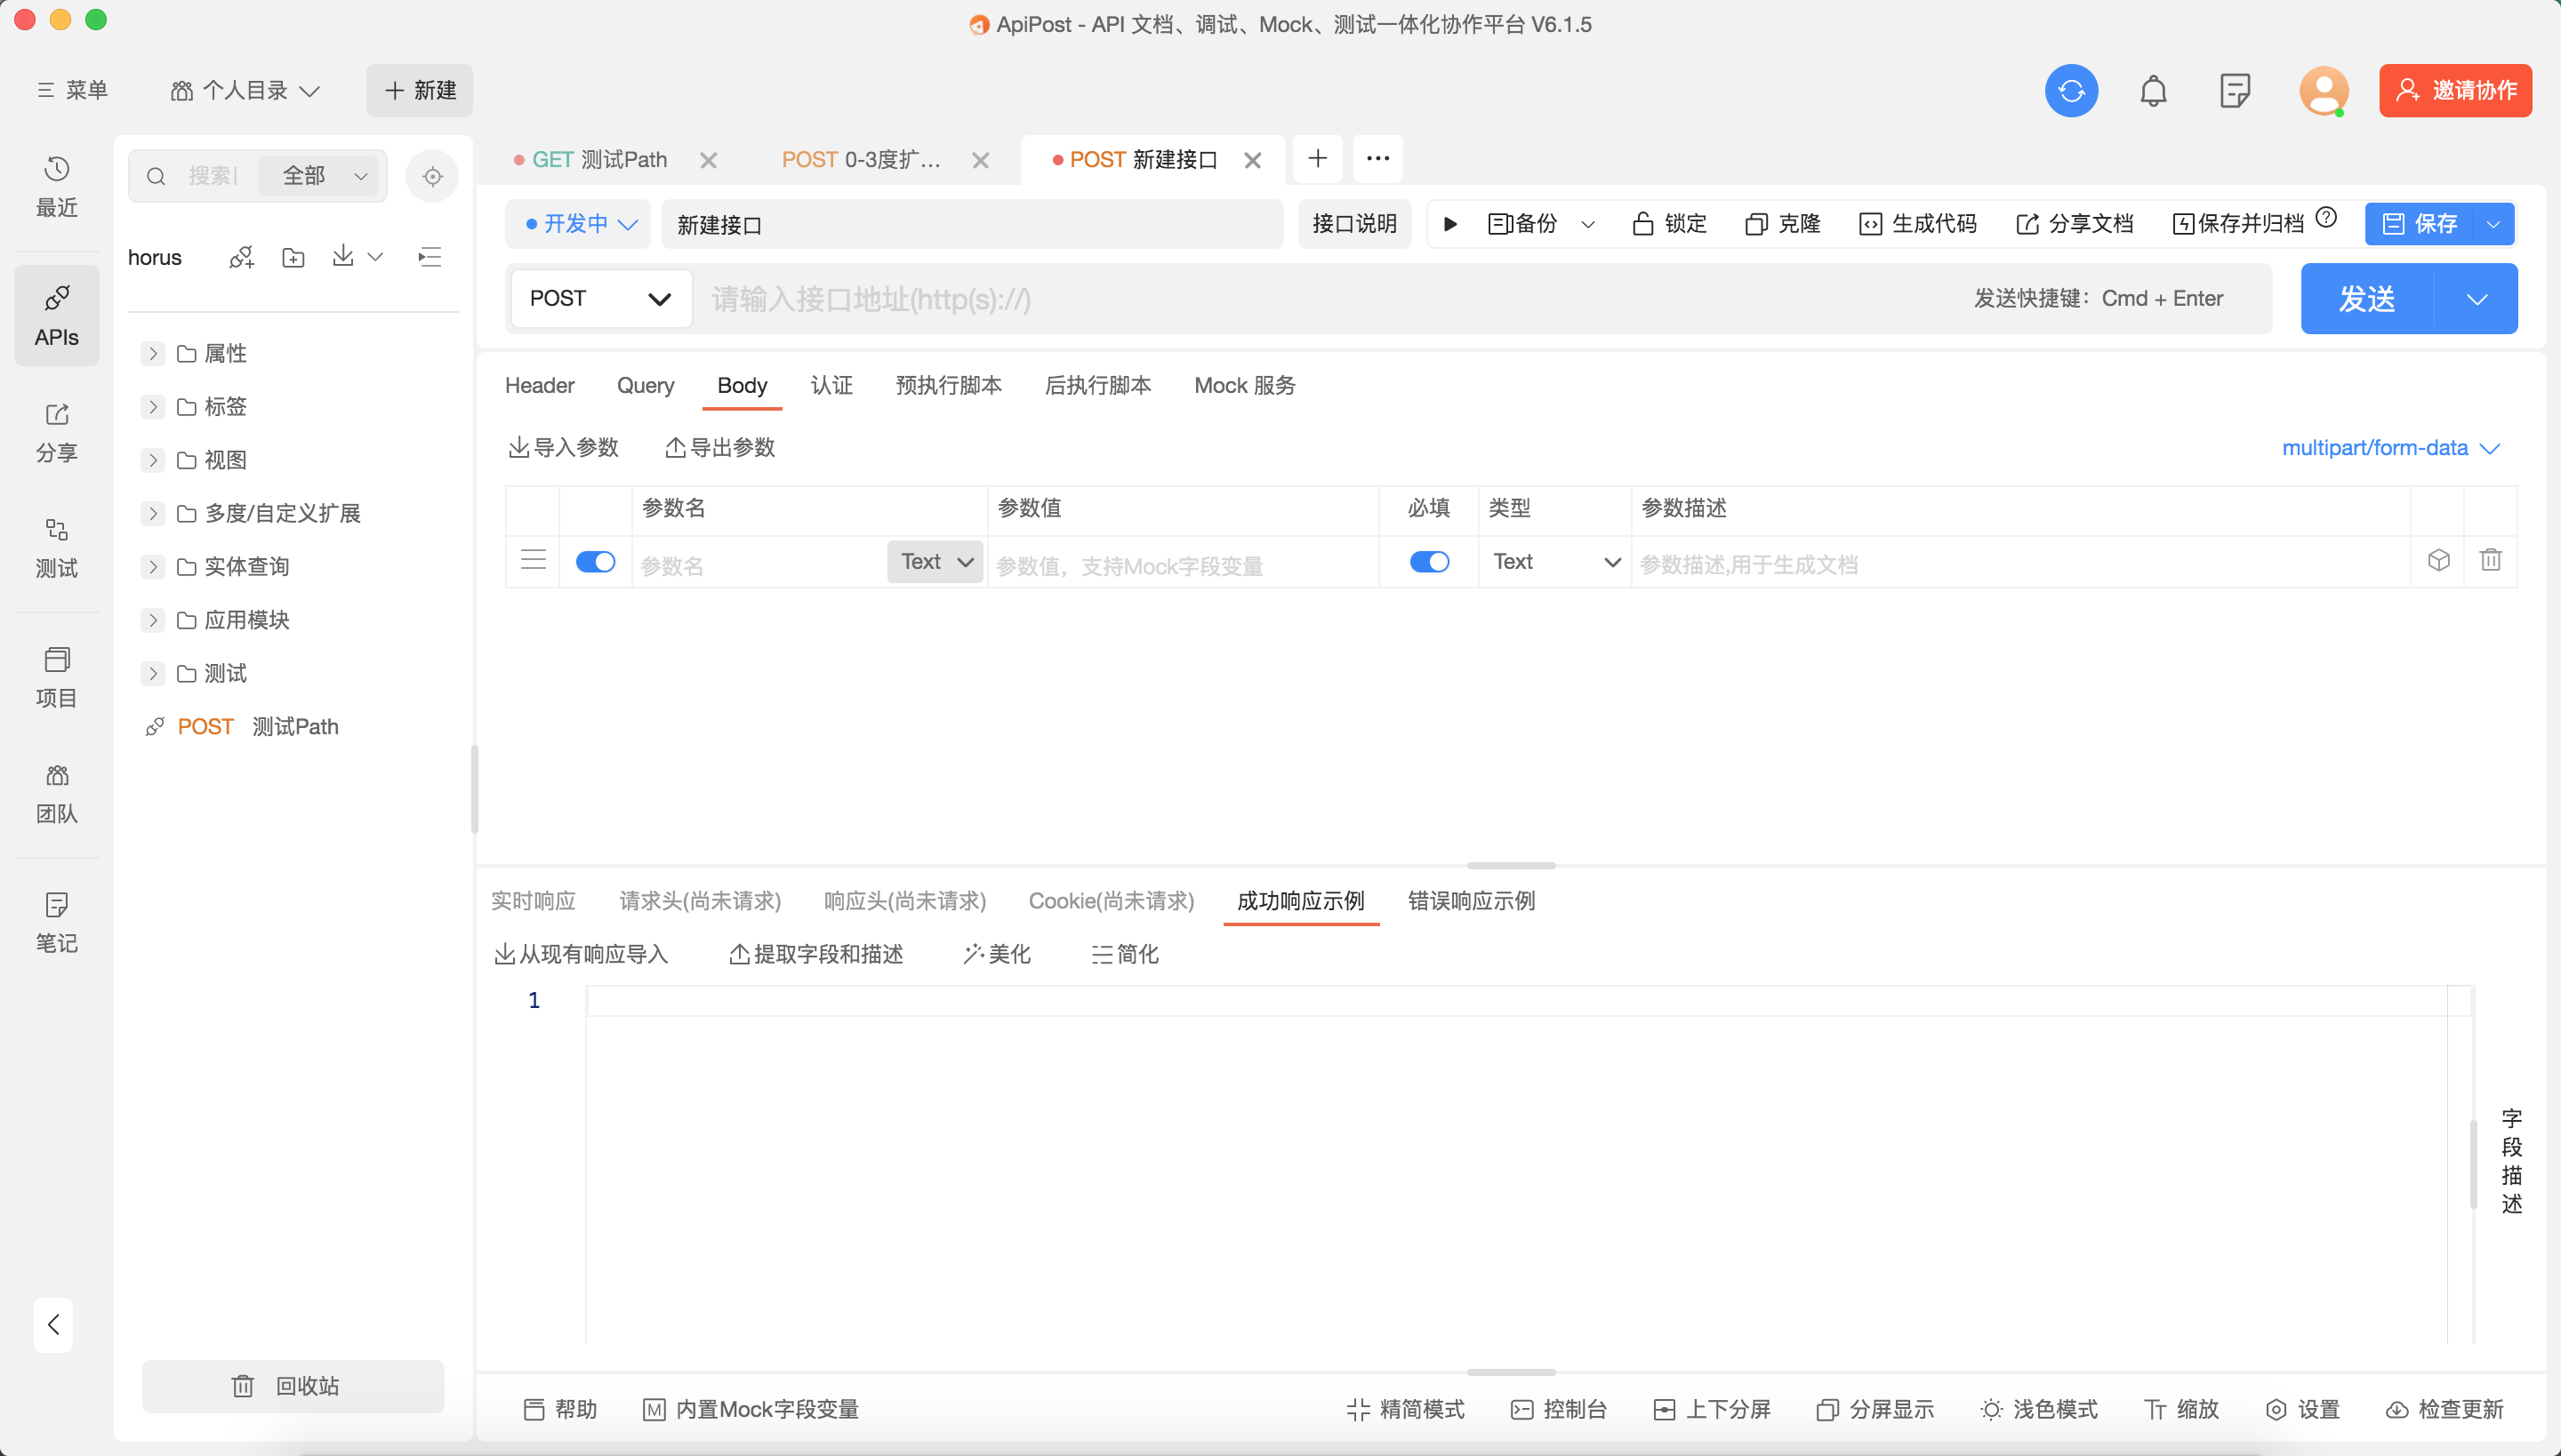Switch to the Header tab
Image resolution: width=2561 pixels, height=1456 pixels.
(539, 385)
